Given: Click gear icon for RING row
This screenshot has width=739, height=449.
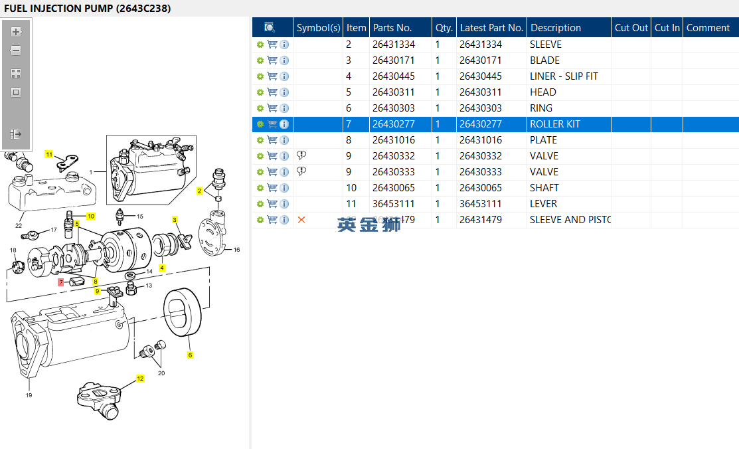Looking at the screenshot, I should [x=260, y=108].
